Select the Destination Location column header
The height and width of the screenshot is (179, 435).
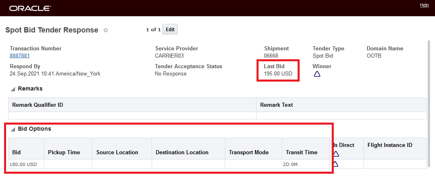[182, 152]
